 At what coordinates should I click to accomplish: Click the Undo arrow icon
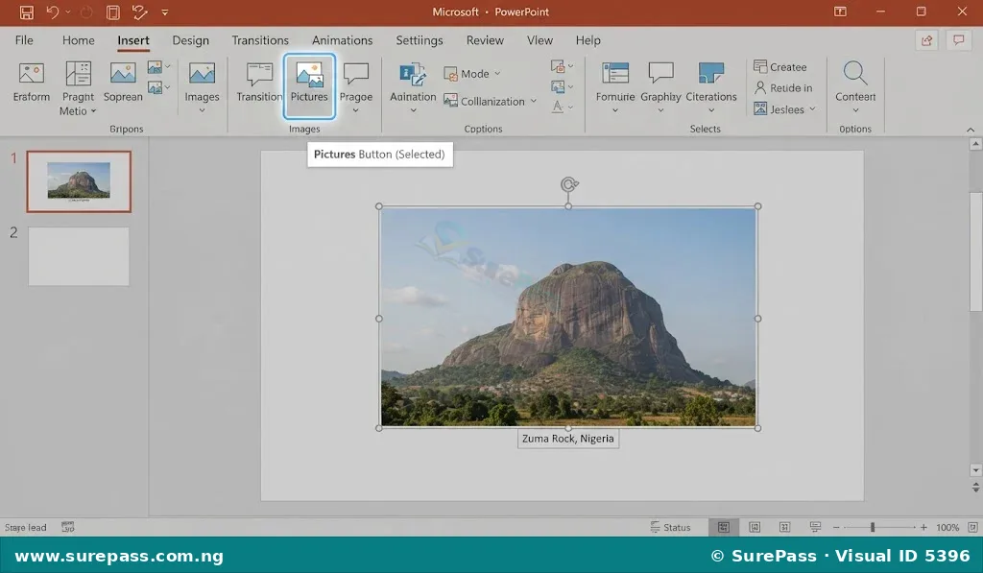click(53, 12)
